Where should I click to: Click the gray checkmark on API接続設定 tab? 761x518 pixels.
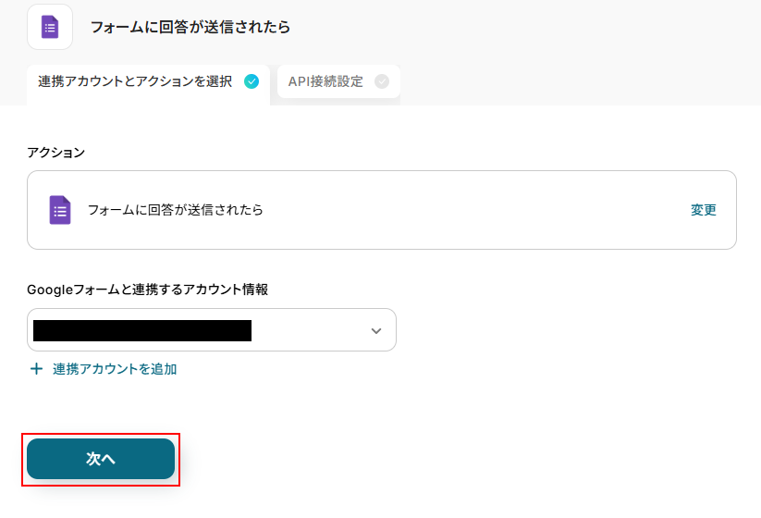[382, 81]
